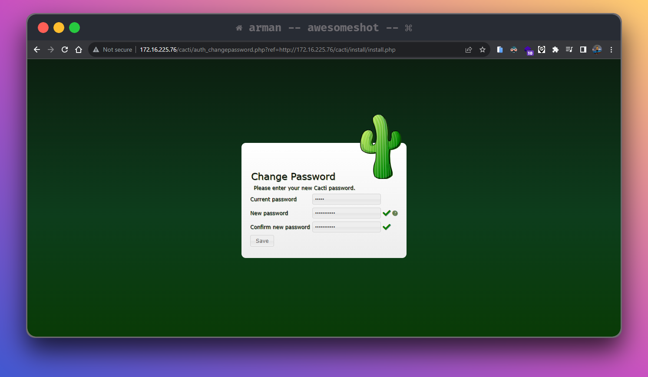Click the browser profile avatar
The height and width of the screenshot is (377, 648).
pyautogui.click(x=597, y=50)
